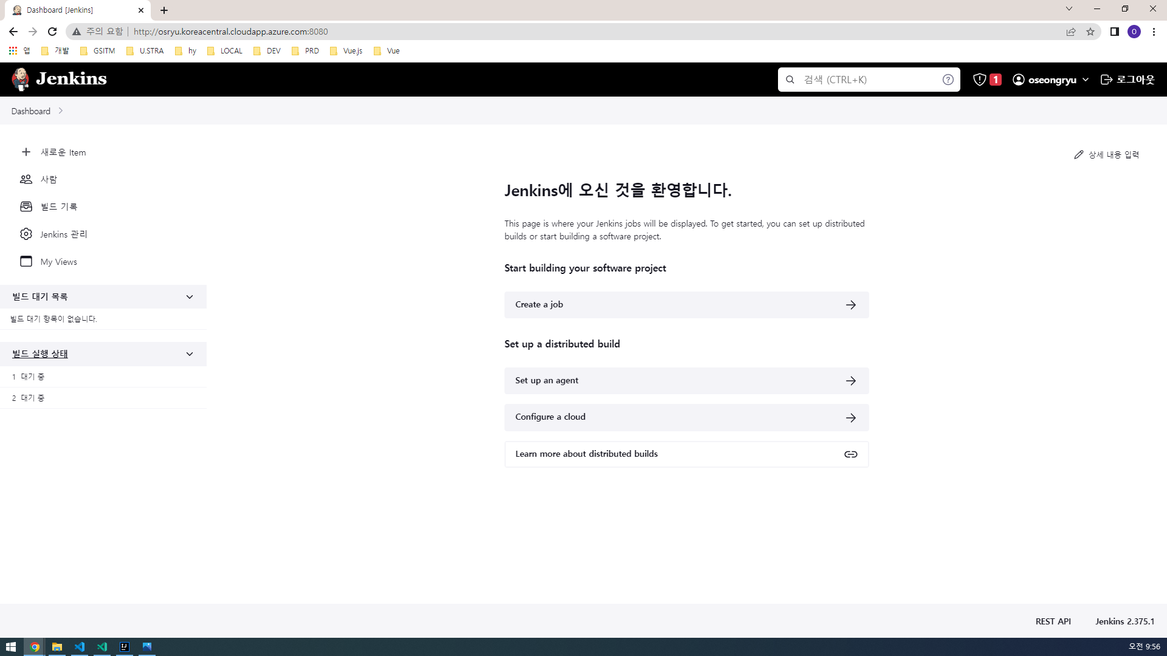Open Learn more about distributed builds link
Image resolution: width=1167 pixels, height=656 pixels.
tap(686, 454)
